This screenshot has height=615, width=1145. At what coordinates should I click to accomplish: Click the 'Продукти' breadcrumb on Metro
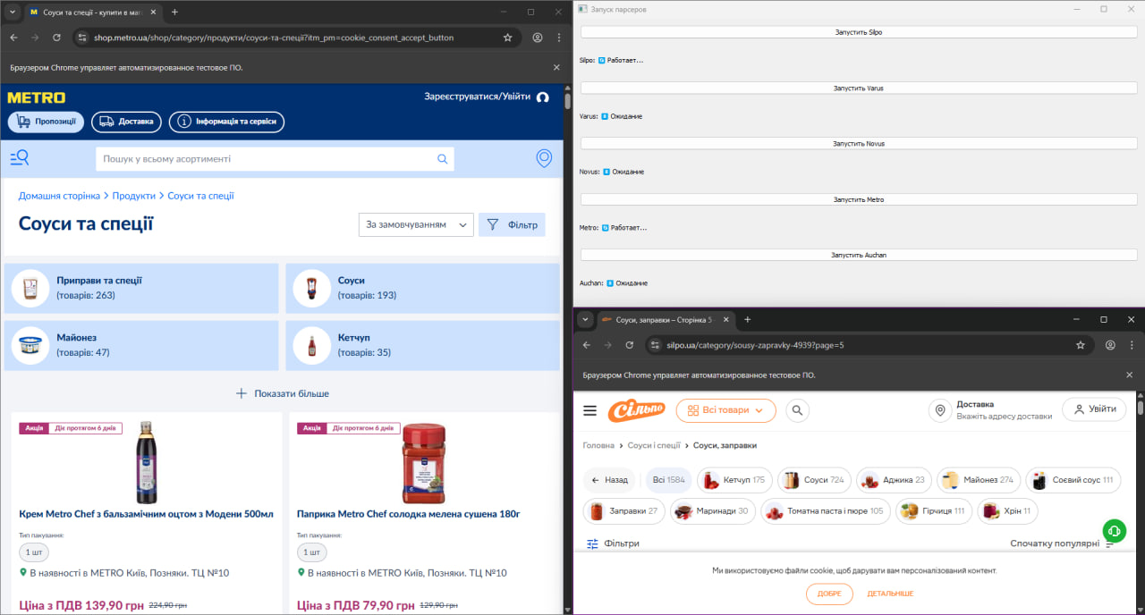(134, 196)
